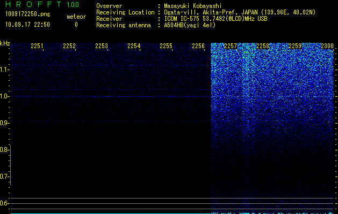
Task: Click the ICOM IC-575 receiver frequency text
Action: pos(215,19)
